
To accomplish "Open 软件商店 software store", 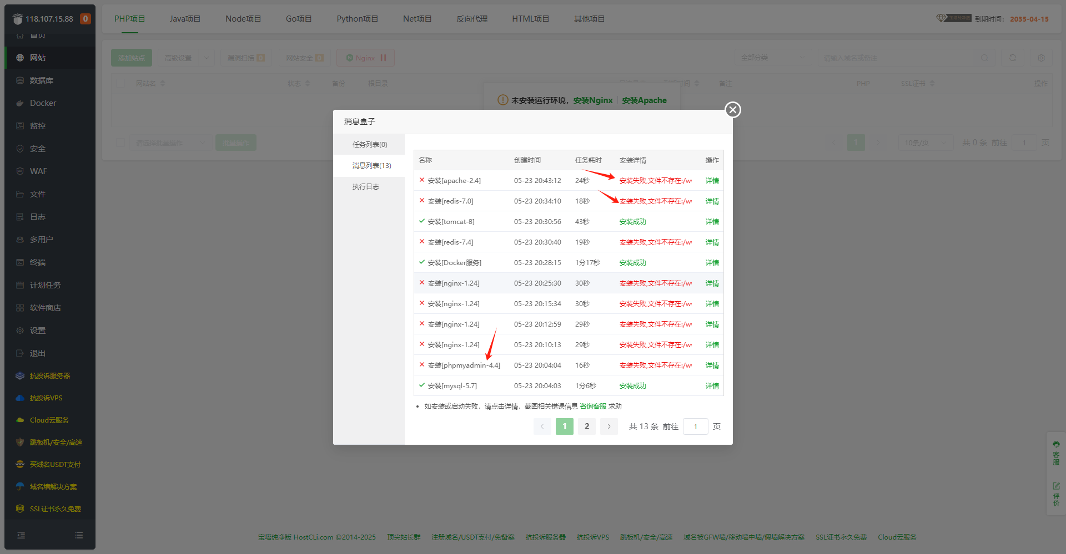I will [50, 308].
